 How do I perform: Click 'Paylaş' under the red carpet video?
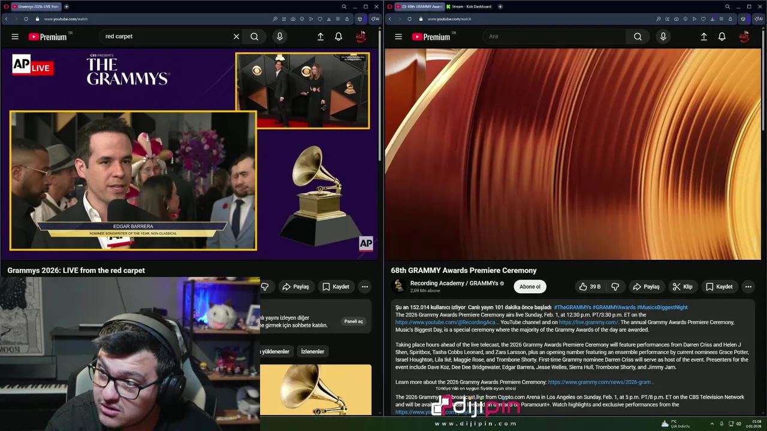(x=296, y=287)
